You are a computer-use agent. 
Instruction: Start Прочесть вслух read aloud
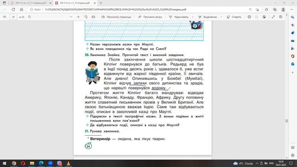click(150, 17)
